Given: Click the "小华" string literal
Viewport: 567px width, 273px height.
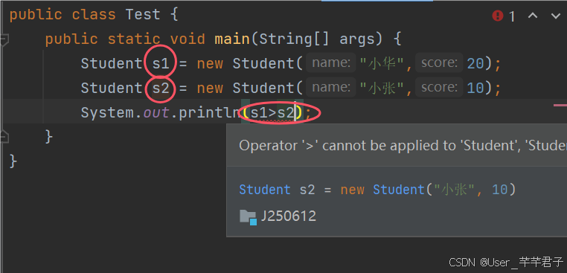Looking at the screenshot, I should pos(382,64).
